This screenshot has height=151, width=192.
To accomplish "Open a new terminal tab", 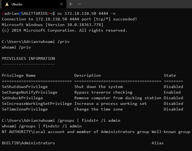I will click(71, 4).
